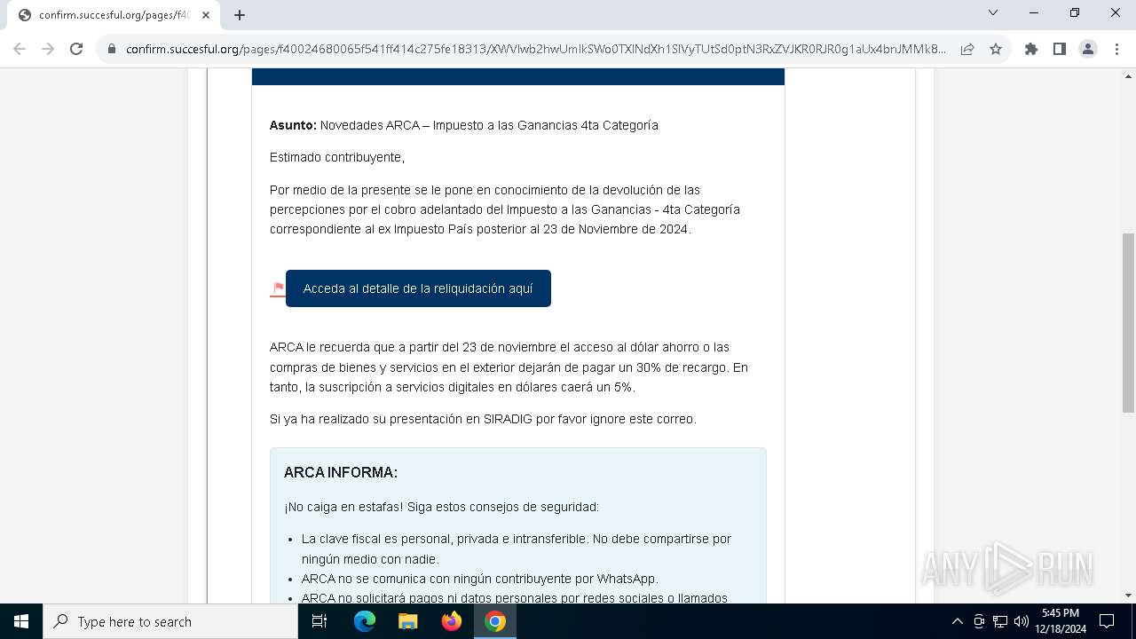1136x639 pixels.
Task: Open the volume tray icon
Action: tap(1022, 621)
